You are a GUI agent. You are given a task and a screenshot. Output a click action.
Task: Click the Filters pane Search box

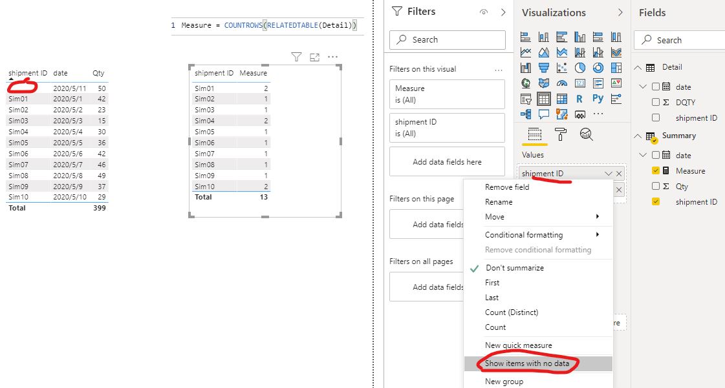pyautogui.click(x=447, y=39)
